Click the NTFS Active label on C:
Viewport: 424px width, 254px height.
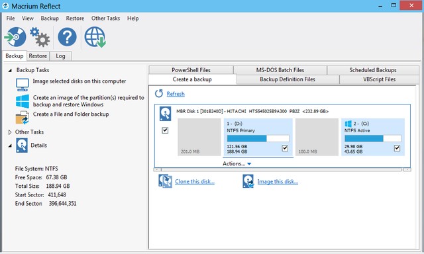point(357,130)
